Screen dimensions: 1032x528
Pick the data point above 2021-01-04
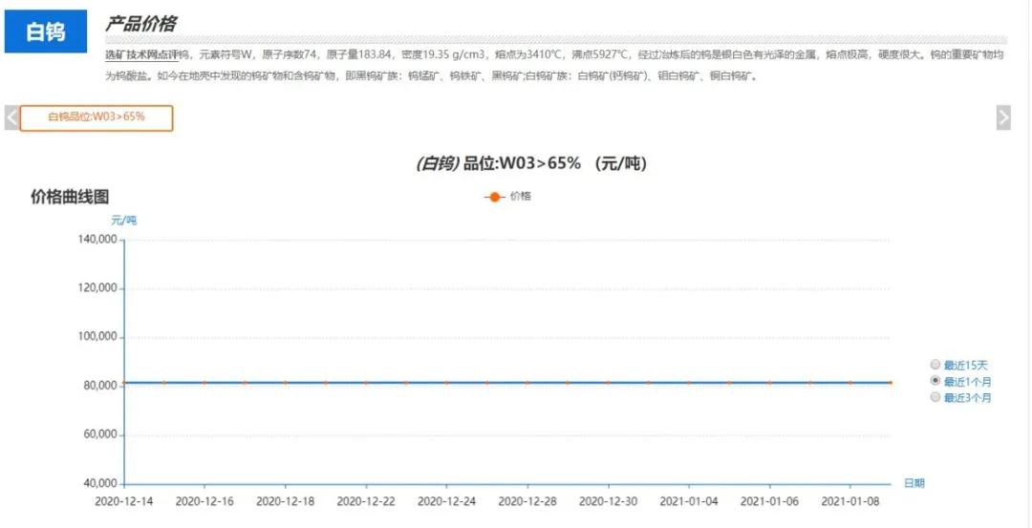tap(688, 383)
